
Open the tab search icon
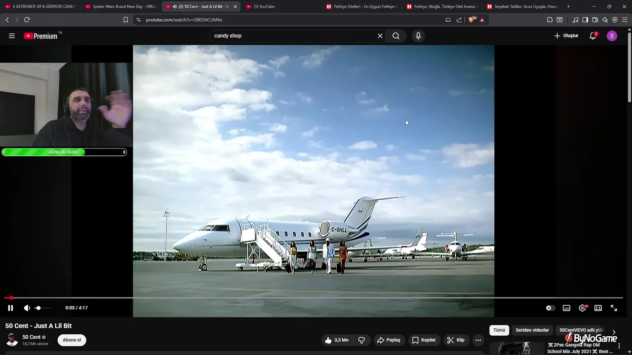[559, 20]
